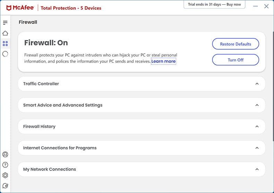The image size is (274, 193).
Task: Click the Firewall: On heading
Action: point(46,43)
